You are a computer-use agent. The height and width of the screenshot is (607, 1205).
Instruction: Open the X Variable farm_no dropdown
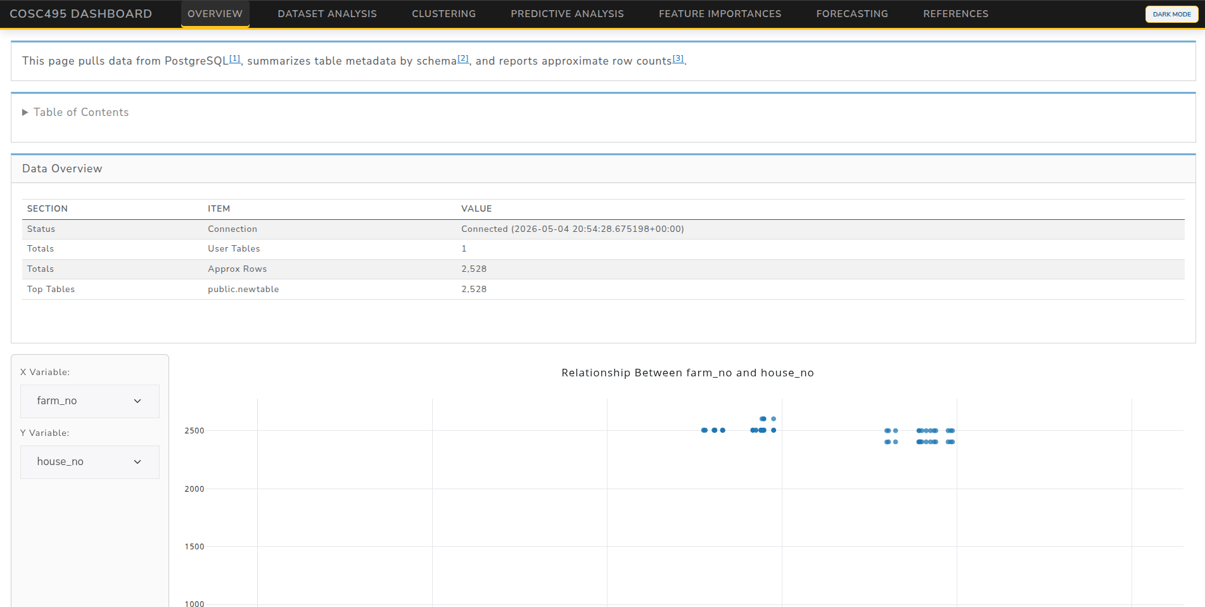[x=90, y=401]
